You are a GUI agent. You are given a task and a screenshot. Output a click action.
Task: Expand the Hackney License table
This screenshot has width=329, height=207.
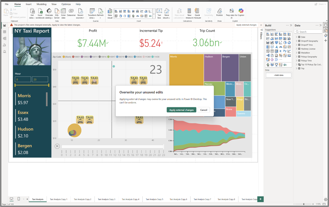pyautogui.click(x=296, y=49)
